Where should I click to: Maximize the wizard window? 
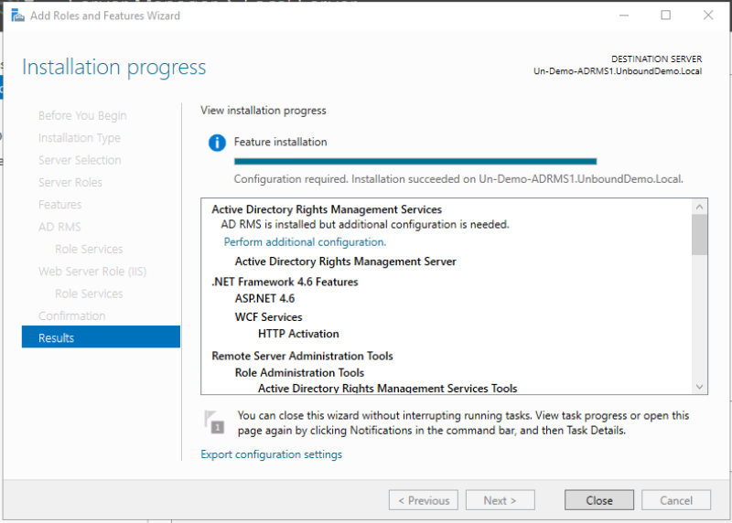666,15
